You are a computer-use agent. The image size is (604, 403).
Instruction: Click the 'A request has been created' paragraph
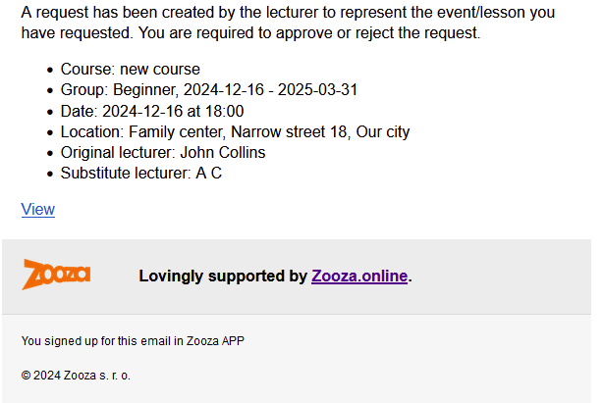(288, 23)
